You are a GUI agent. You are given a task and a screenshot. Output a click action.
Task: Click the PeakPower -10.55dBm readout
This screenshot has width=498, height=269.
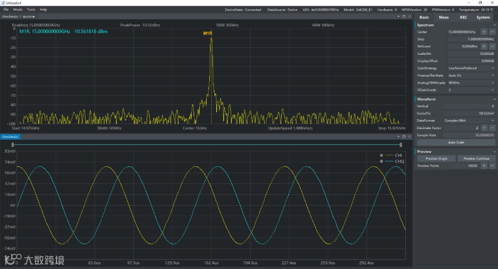coord(140,25)
